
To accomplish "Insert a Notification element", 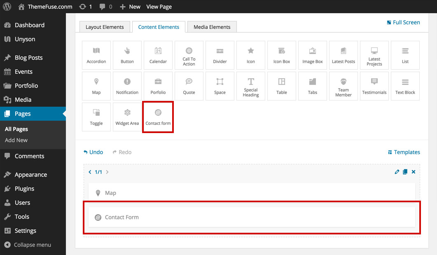I will pos(127,86).
